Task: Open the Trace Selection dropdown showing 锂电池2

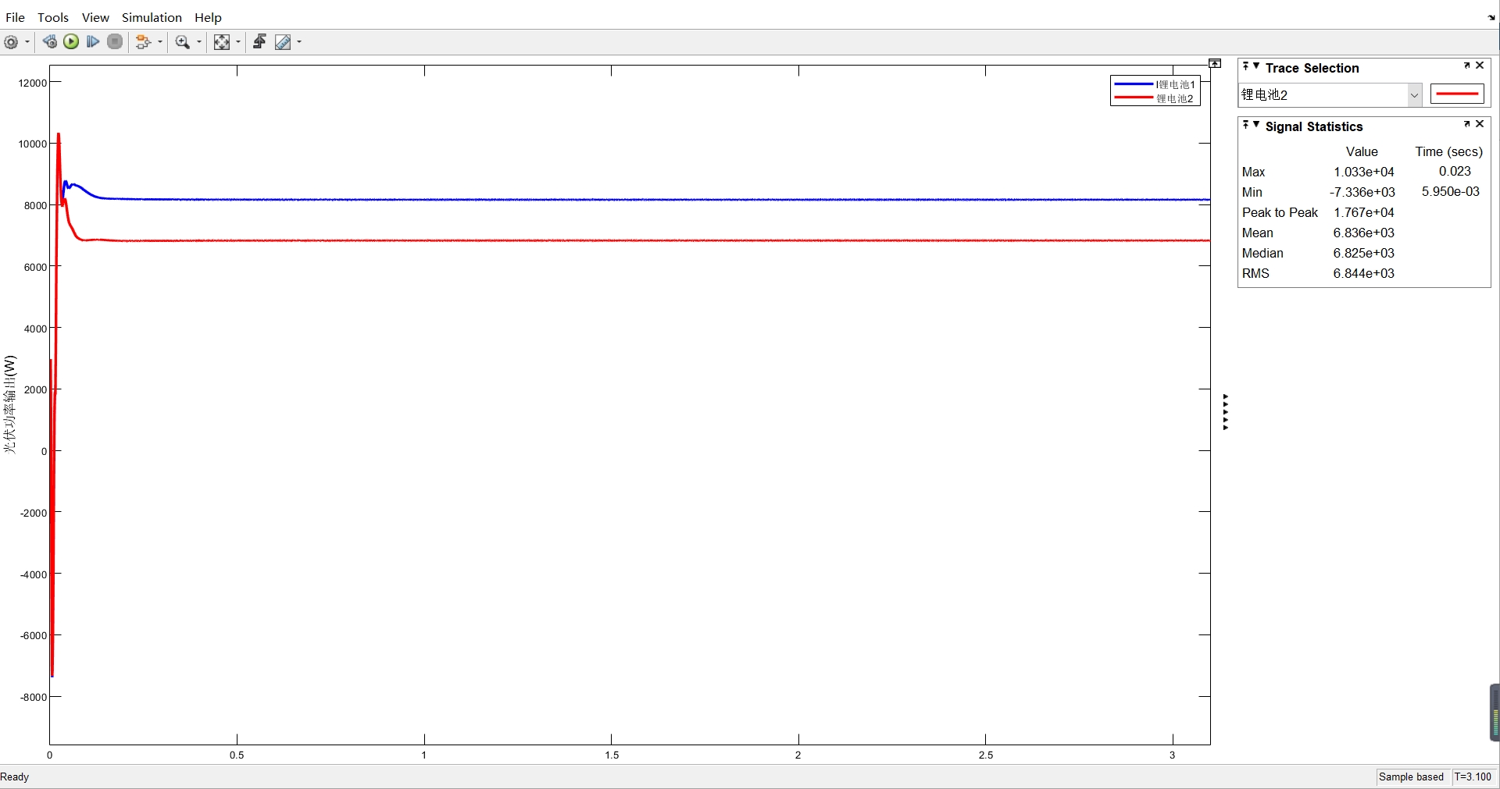Action: (1330, 94)
